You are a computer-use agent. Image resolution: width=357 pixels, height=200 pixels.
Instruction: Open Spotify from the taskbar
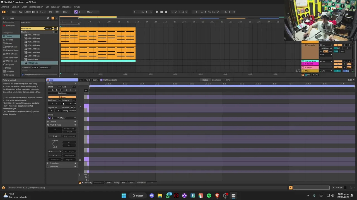pos(209,196)
